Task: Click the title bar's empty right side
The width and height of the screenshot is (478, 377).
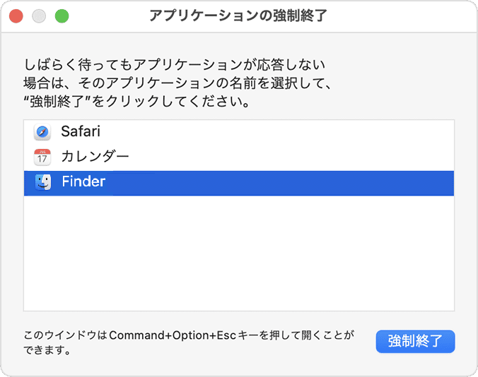Action: click(410, 16)
